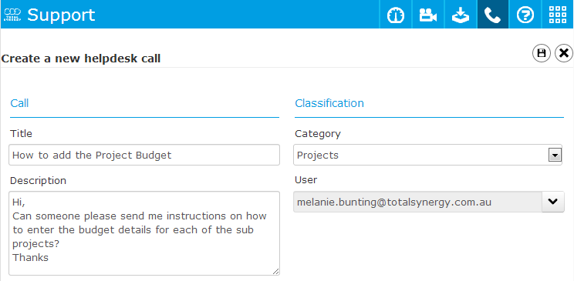Open the downloads tray icon
The width and height of the screenshot is (574, 281).
click(461, 15)
